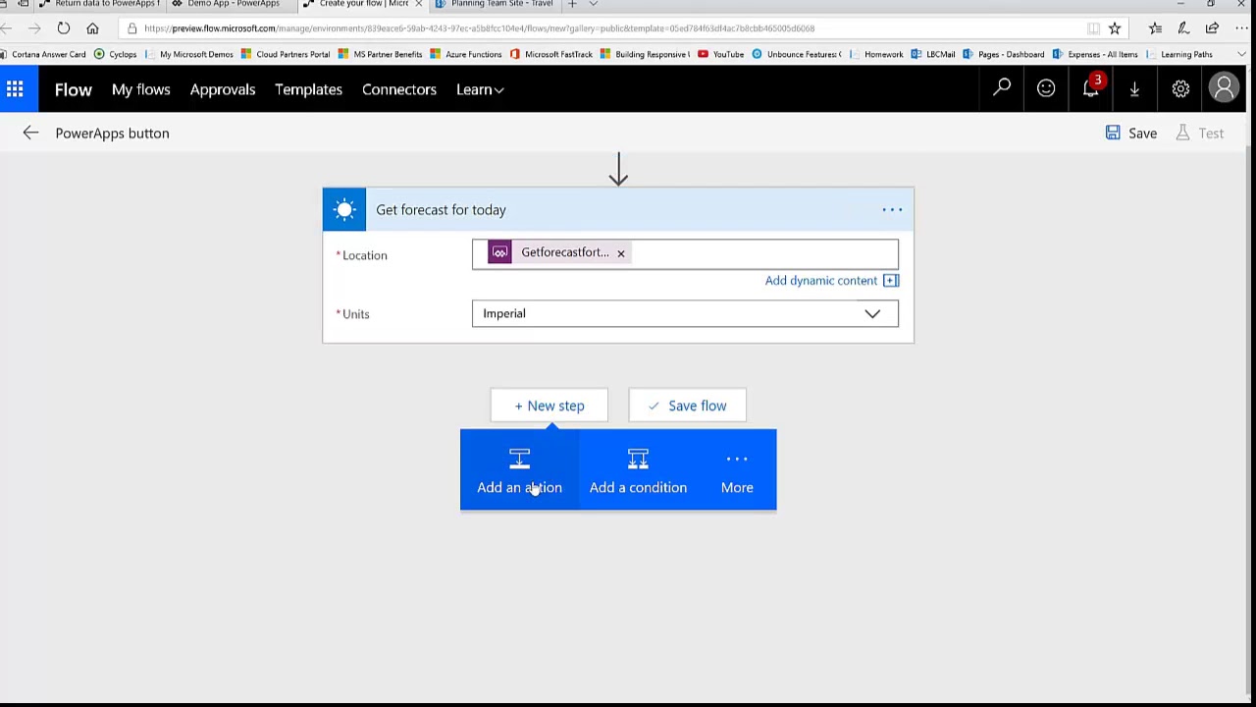Remove the Getforecastfort token with its x
Screen dimensions: 1256x707
[x=620, y=253]
